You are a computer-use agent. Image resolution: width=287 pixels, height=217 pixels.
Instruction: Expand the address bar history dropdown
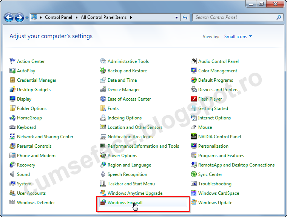point(176,18)
